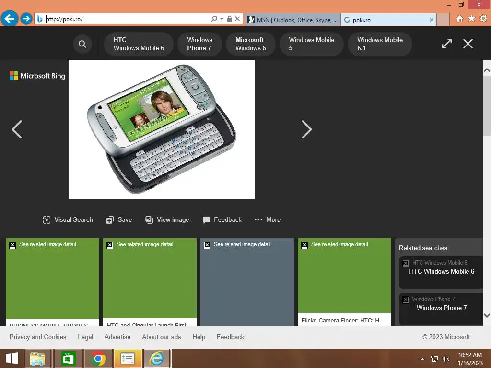Open the yellow list app in taskbar
Screen dimensions: 491x368
click(127, 358)
